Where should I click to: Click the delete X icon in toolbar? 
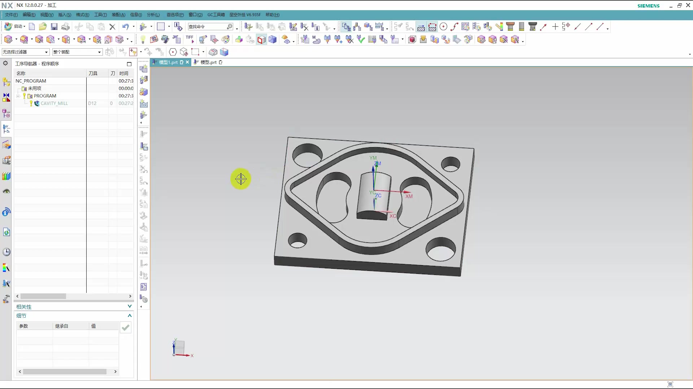coord(112,27)
